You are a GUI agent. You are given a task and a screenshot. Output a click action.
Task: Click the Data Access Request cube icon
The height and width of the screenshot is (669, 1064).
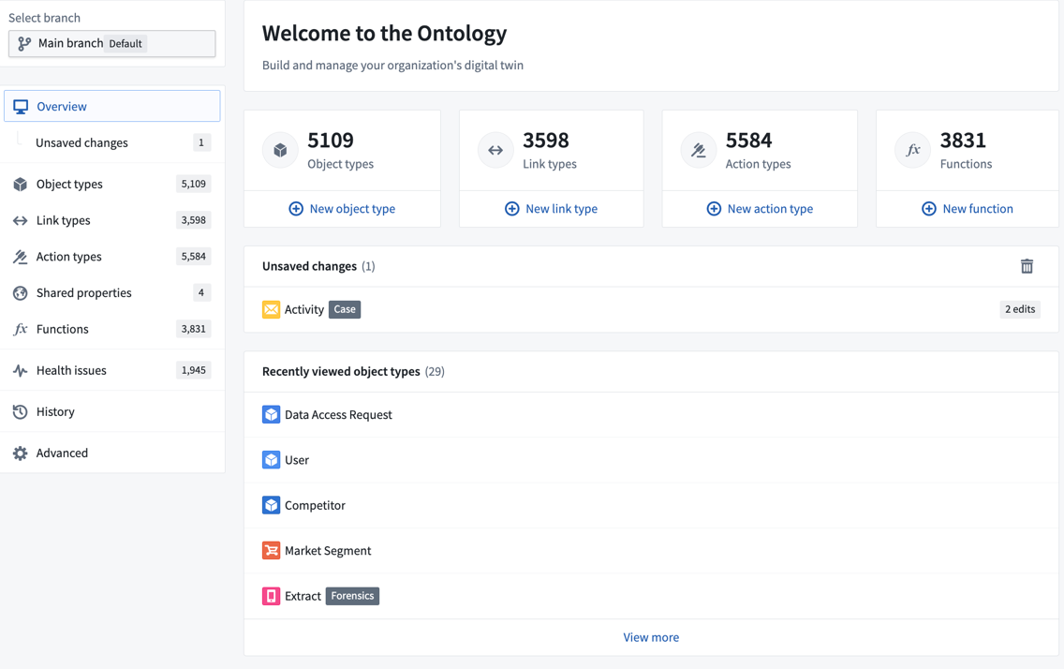tap(271, 414)
